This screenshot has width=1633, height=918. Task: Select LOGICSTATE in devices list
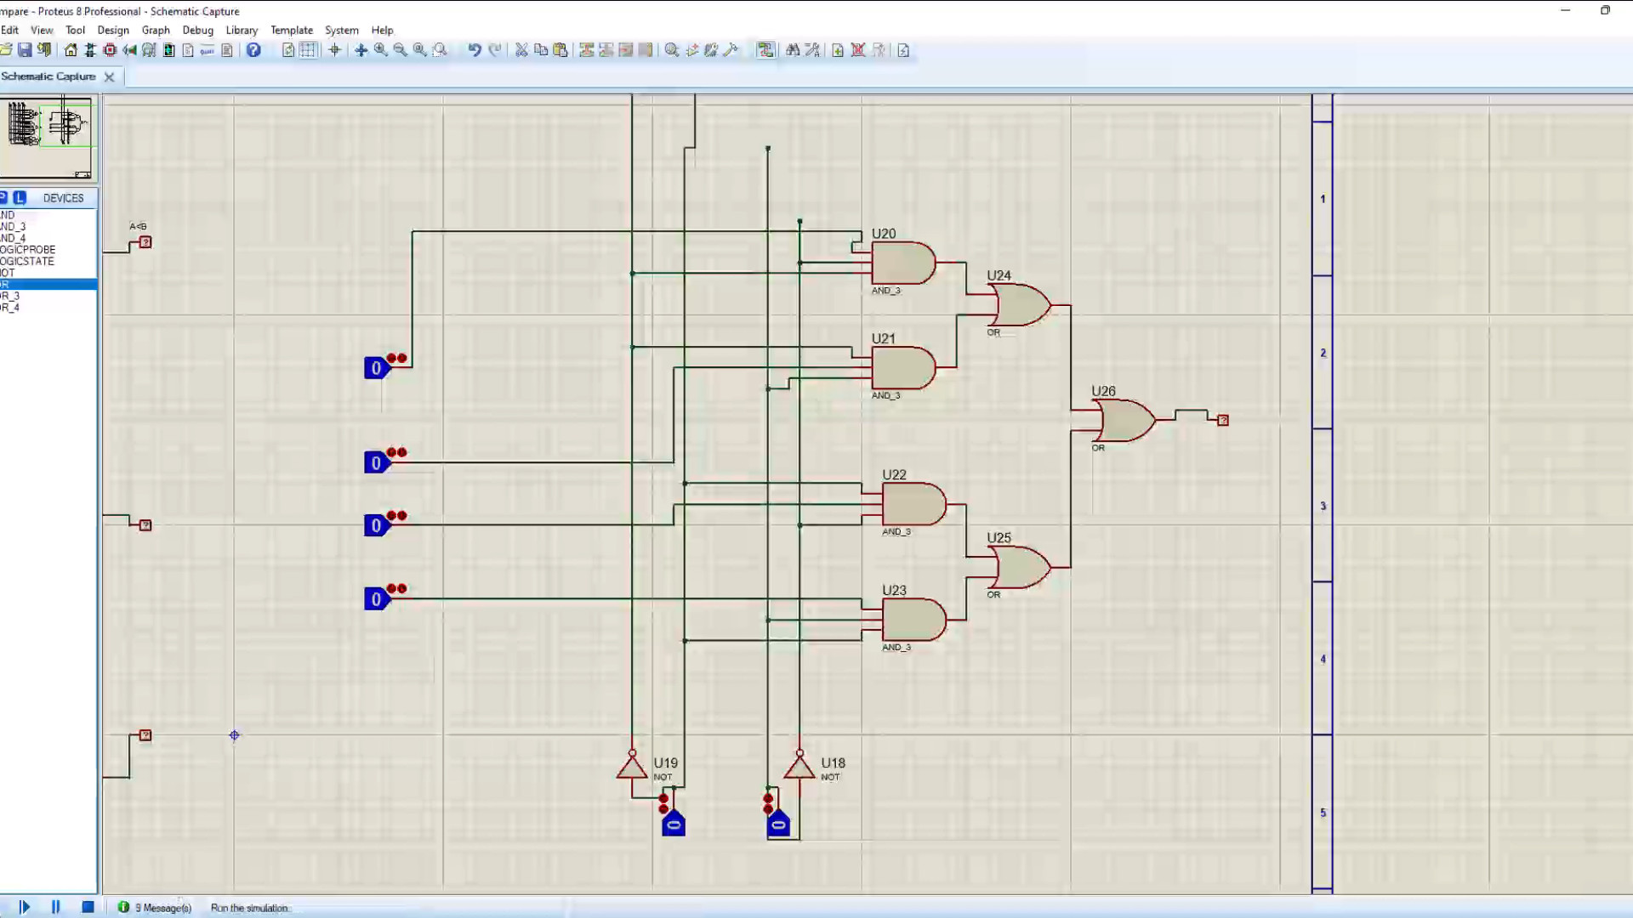[x=27, y=261]
